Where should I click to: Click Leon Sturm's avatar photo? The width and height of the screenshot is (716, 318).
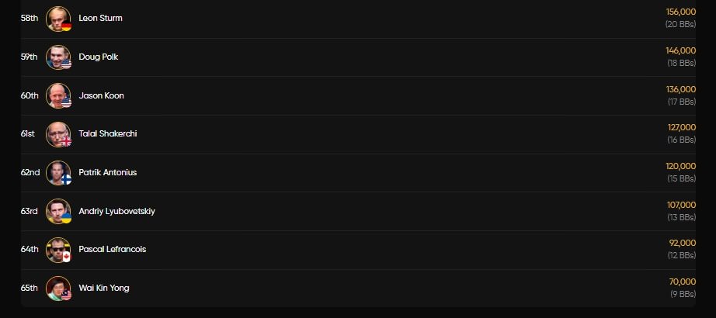58,19
